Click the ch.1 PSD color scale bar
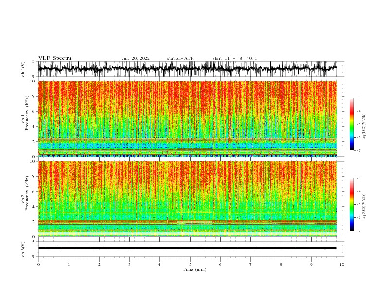 click(x=351, y=124)
